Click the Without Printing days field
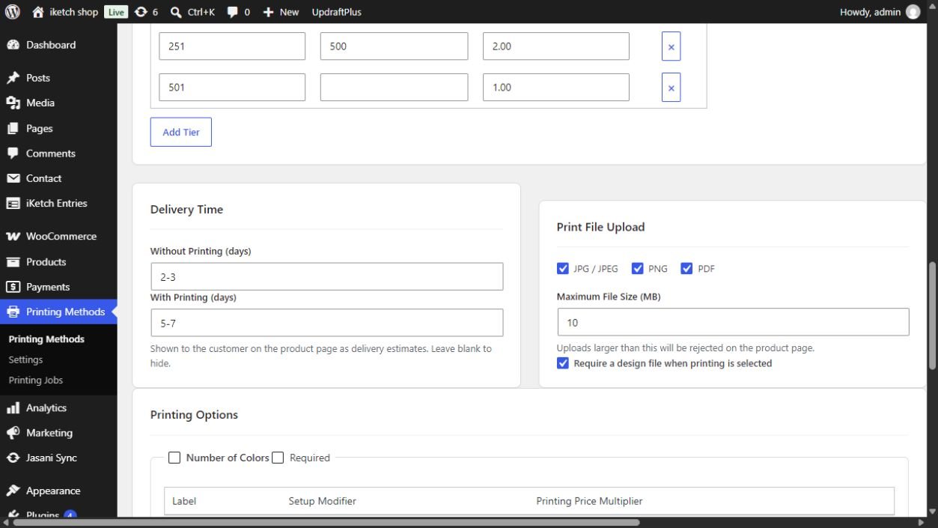Image resolution: width=938 pixels, height=528 pixels. pyautogui.click(x=327, y=276)
